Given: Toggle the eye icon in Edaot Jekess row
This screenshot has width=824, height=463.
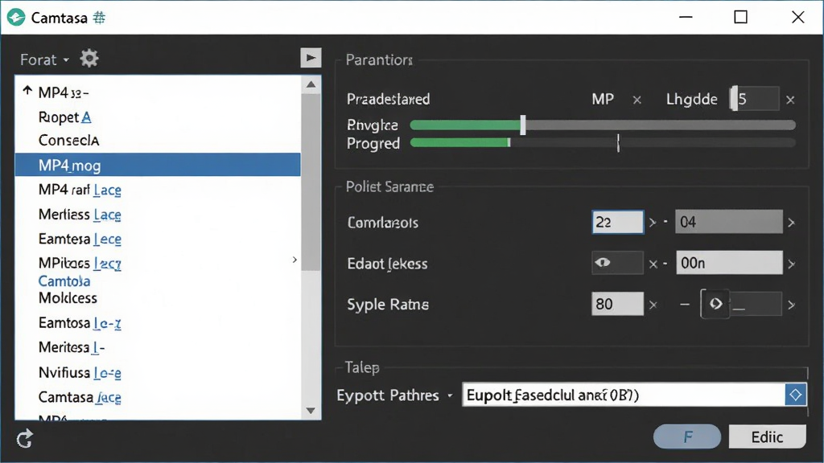Looking at the screenshot, I should click(603, 263).
